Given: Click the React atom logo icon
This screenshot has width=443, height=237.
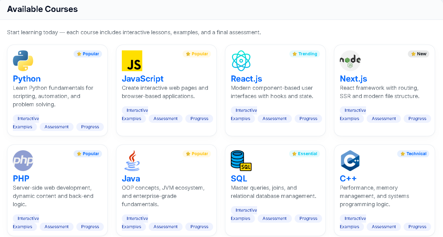Looking at the screenshot, I should pyautogui.click(x=241, y=61).
